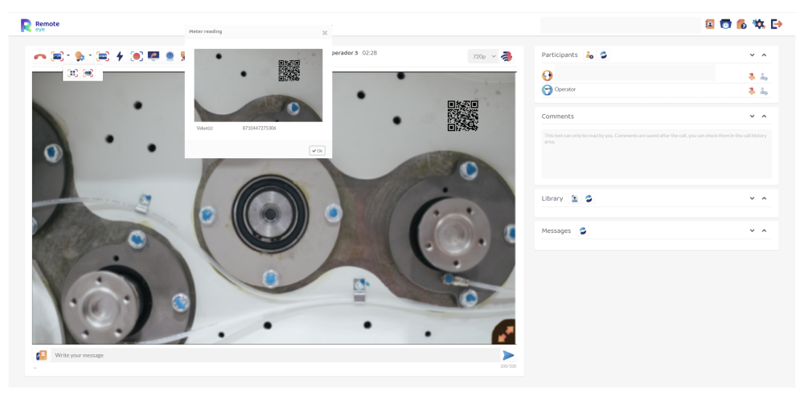Refresh the Participants panel
Screen dimensions: 804x400
point(604,55)
